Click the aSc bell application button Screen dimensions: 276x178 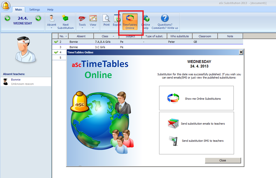[x=6, y=6]
